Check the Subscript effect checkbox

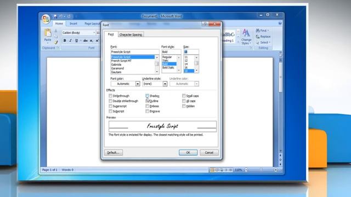point(110,111)
